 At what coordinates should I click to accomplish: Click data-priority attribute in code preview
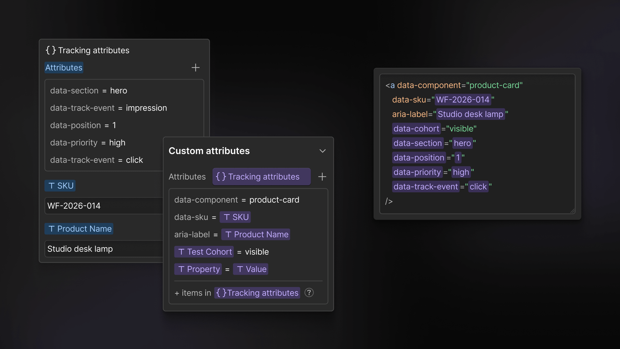tap(417, 172)
